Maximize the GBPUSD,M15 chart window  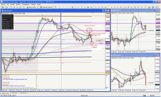tap(106, 10)
